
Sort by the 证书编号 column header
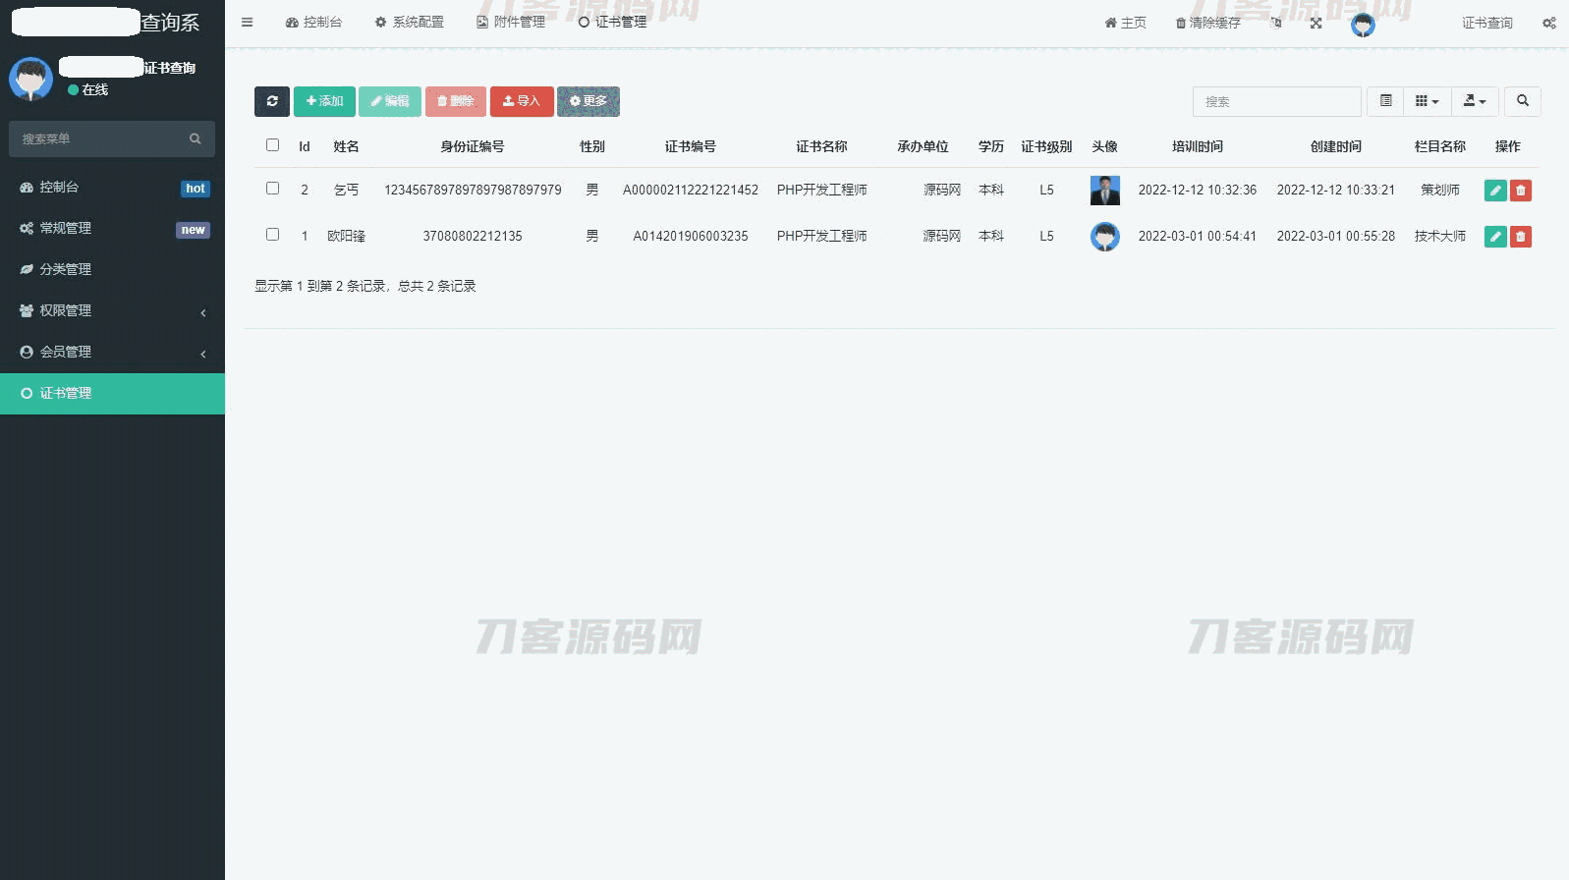tap(691, 147)
